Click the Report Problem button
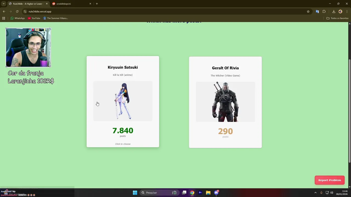This screenshot has width=351, height=197. 330,180
